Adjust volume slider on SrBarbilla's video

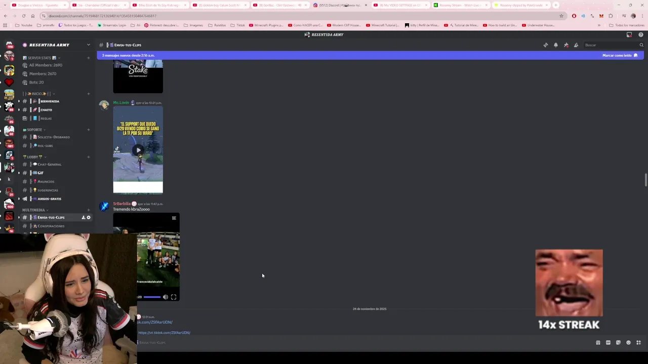[152, 297]
